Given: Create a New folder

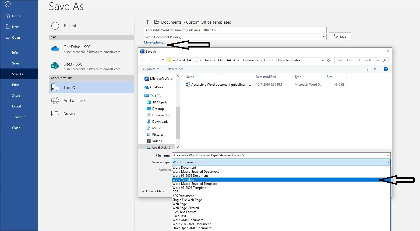Looking at the screenshot, I should tap(175, 69).
